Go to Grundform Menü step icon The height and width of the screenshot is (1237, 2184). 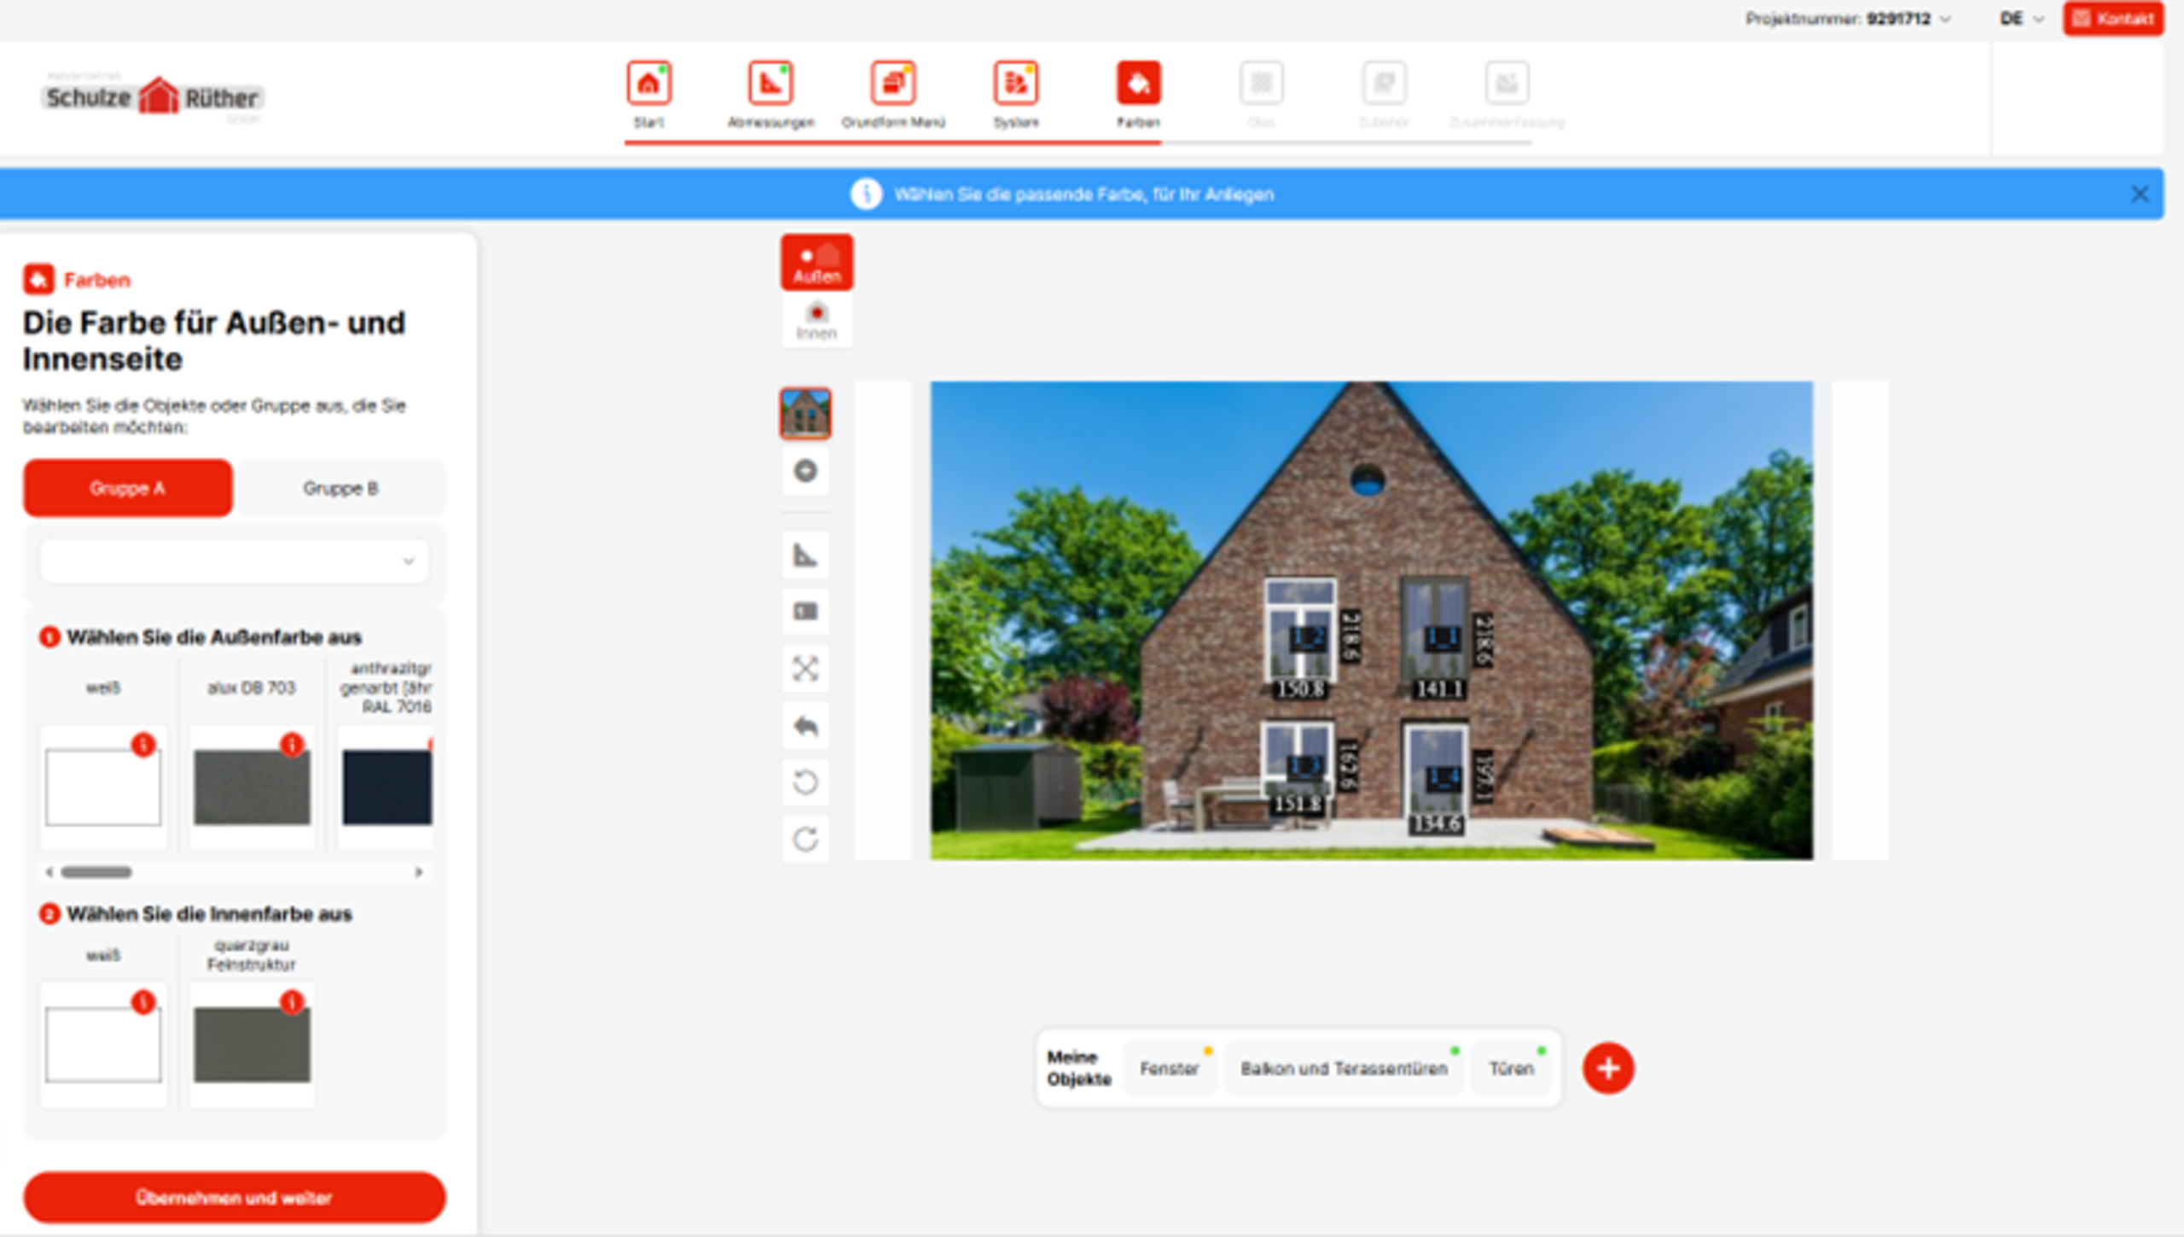coord(892,84)
